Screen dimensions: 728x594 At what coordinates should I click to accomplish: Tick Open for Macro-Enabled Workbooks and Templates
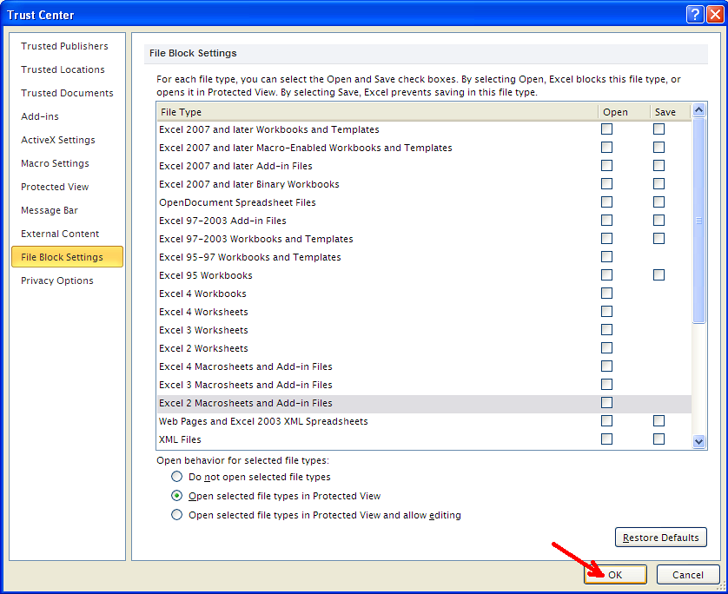pos(606,147)
